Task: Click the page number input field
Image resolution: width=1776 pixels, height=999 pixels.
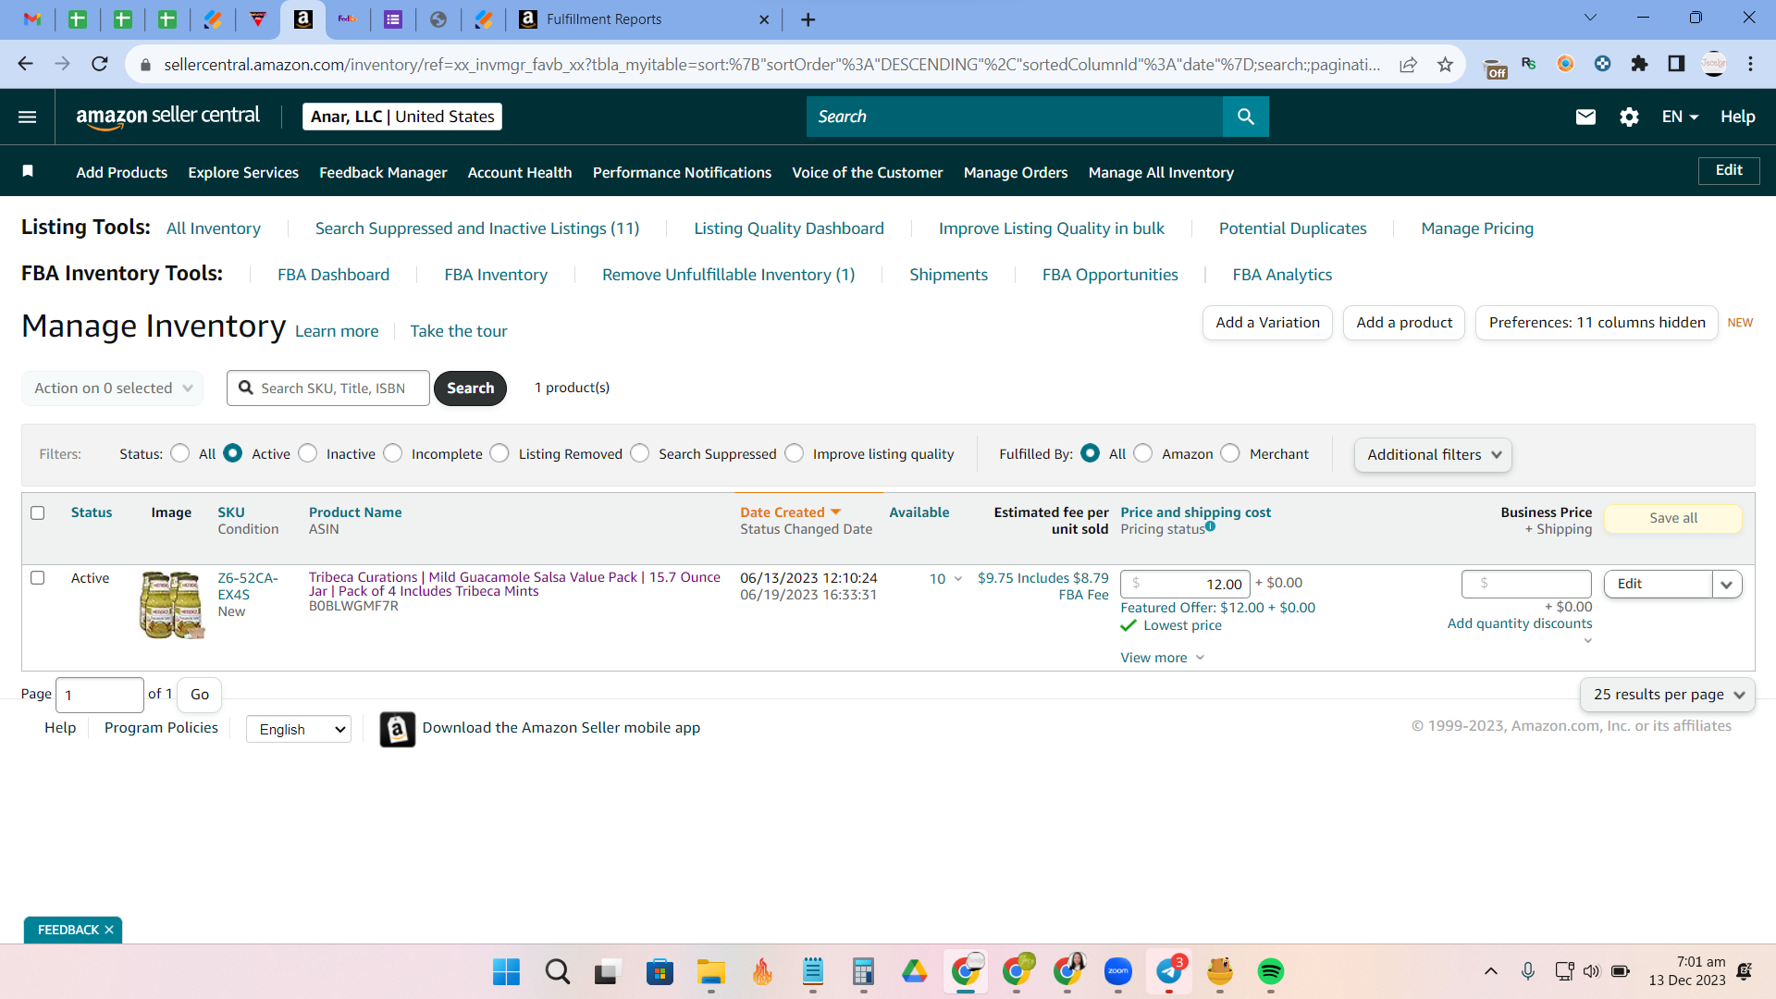Action: click(100, 695)
